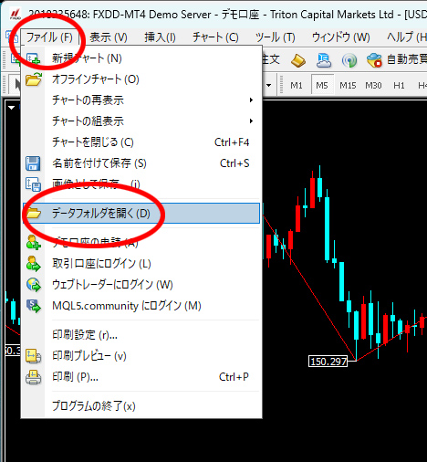This screenshot has width=427, height=462.
Task: Click the New Chart (新規チャート) icon
Action: tap(33, 58)
